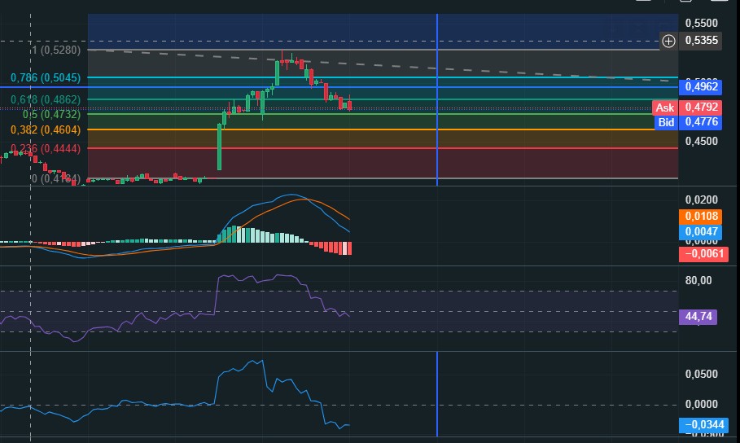Click the 0,5500 price scale label
Screen dimensions: 740x443
pyautogui.click(x=701, y=23)
